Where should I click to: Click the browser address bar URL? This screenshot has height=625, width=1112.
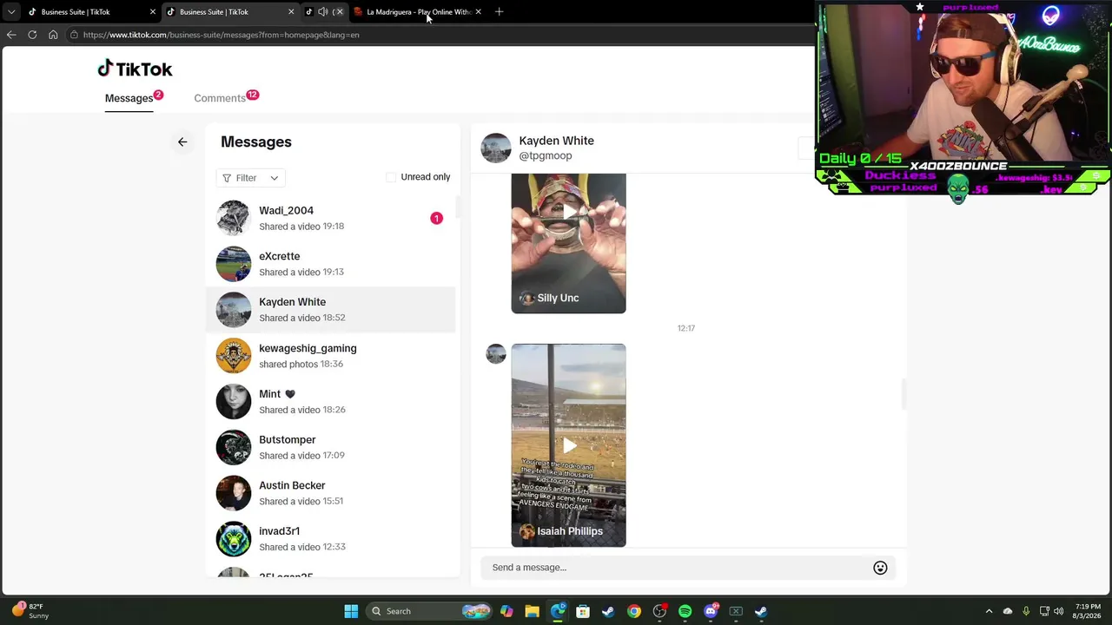(222, 35)
